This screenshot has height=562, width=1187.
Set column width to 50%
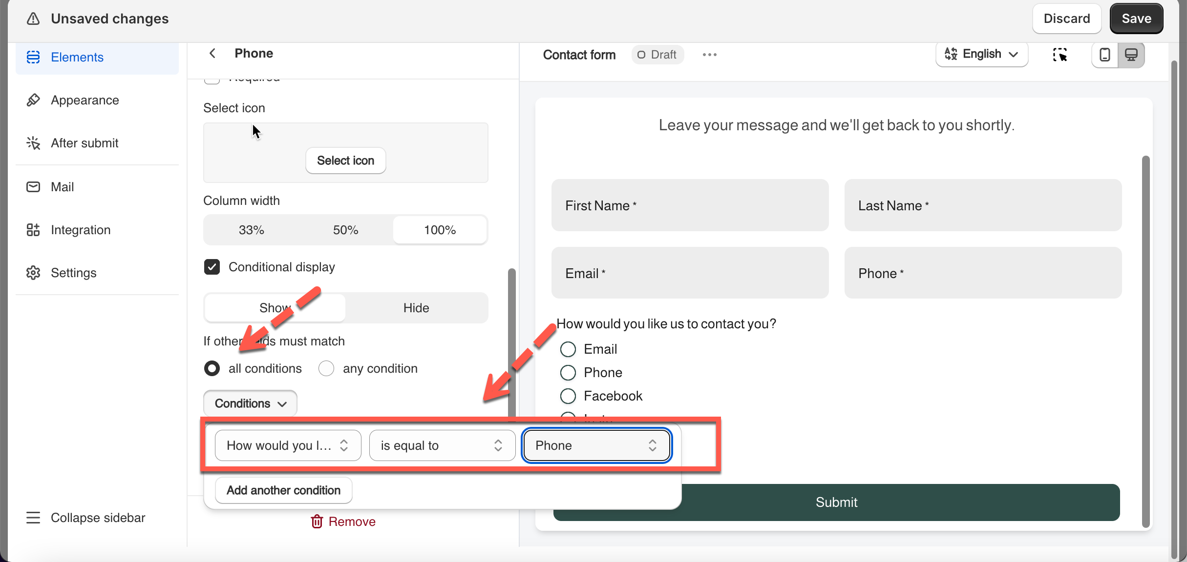point(345,230)
